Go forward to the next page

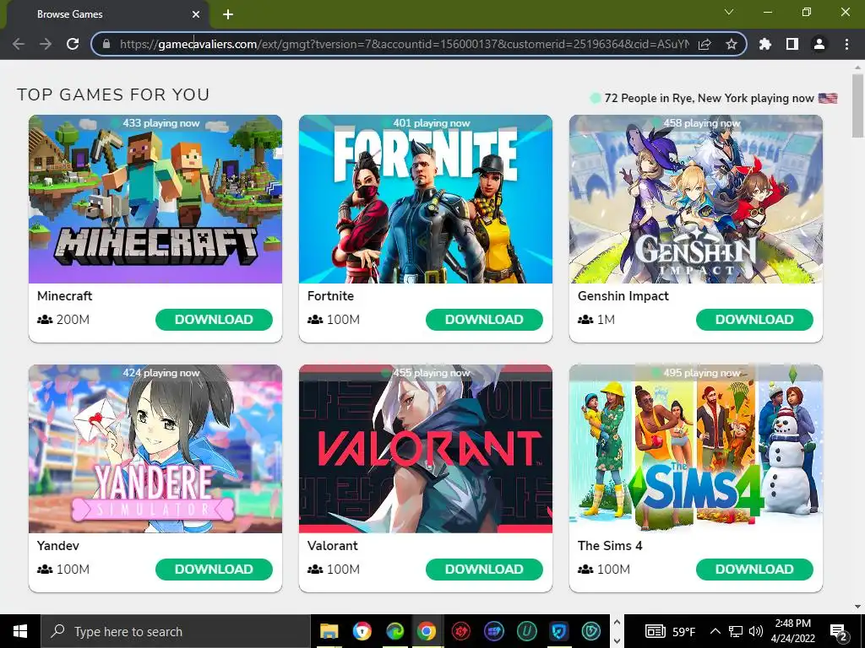point(46,44)
